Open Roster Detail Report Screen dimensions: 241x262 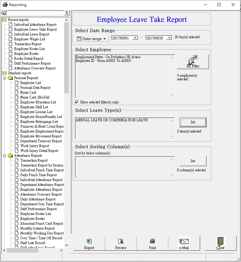point(29,59)
